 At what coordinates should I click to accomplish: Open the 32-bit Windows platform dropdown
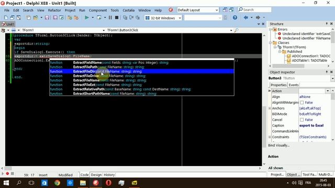pyautogui.click(x=180, y=18)
